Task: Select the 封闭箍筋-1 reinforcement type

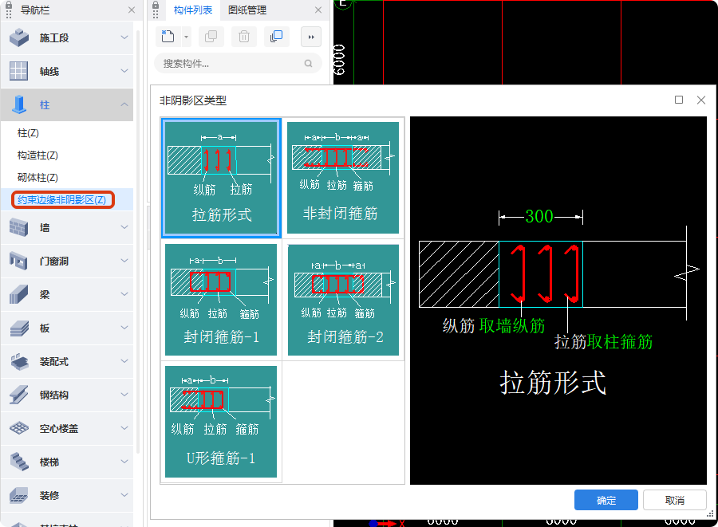Action: click(x=220, y=297)
